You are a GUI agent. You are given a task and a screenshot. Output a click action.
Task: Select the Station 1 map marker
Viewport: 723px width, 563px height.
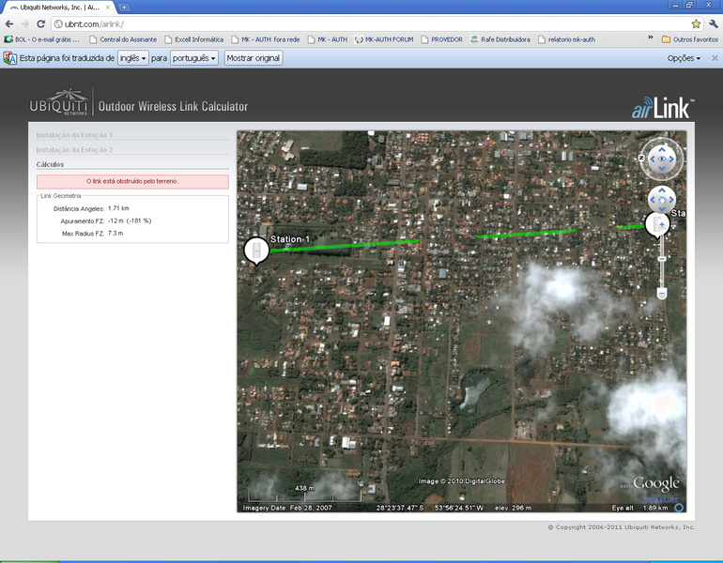(x=256, y=251)
